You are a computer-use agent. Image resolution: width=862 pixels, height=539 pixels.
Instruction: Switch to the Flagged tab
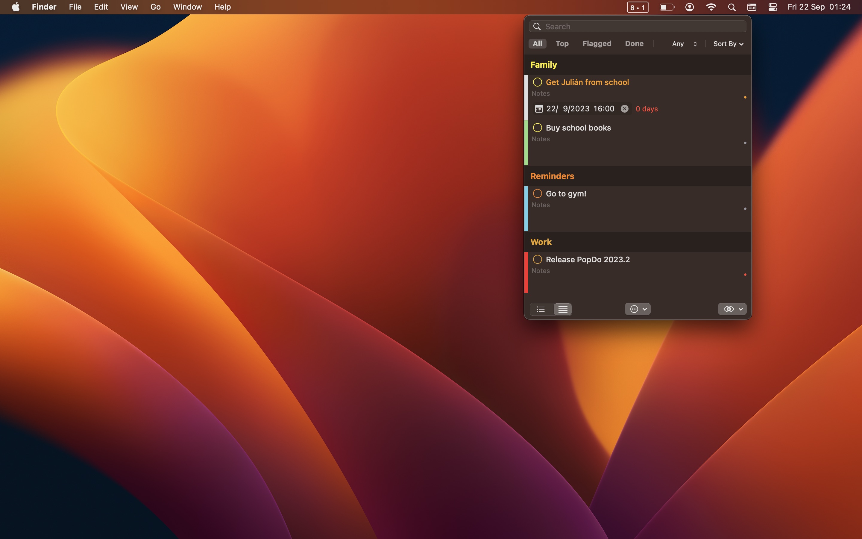click(x=597, y=43)
